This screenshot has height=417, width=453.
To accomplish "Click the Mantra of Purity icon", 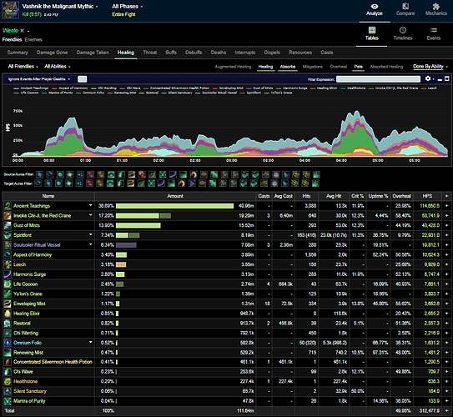I will [8, 401].
